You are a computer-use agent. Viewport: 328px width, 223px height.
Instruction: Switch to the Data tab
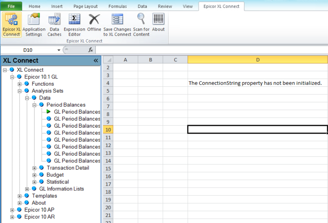(x=142, y=6)
